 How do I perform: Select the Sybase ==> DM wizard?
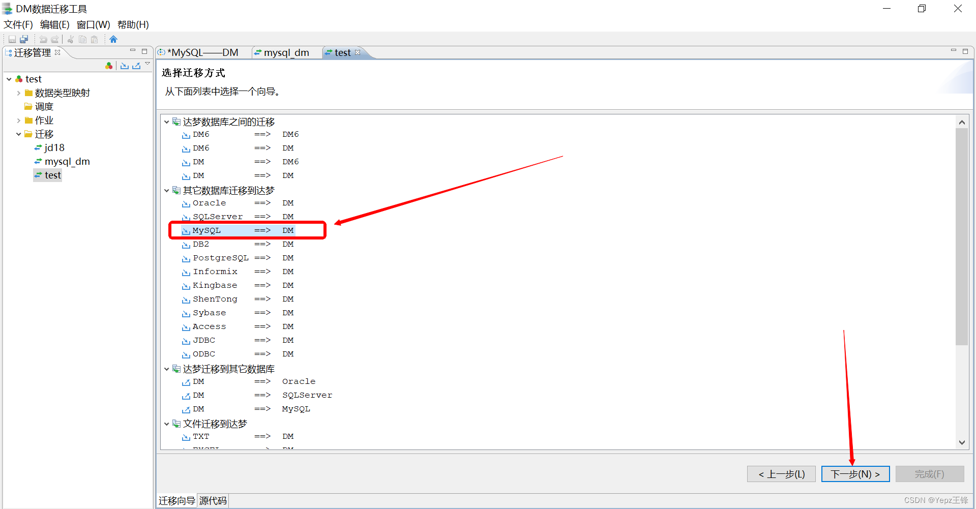click(x=238, y=313)
